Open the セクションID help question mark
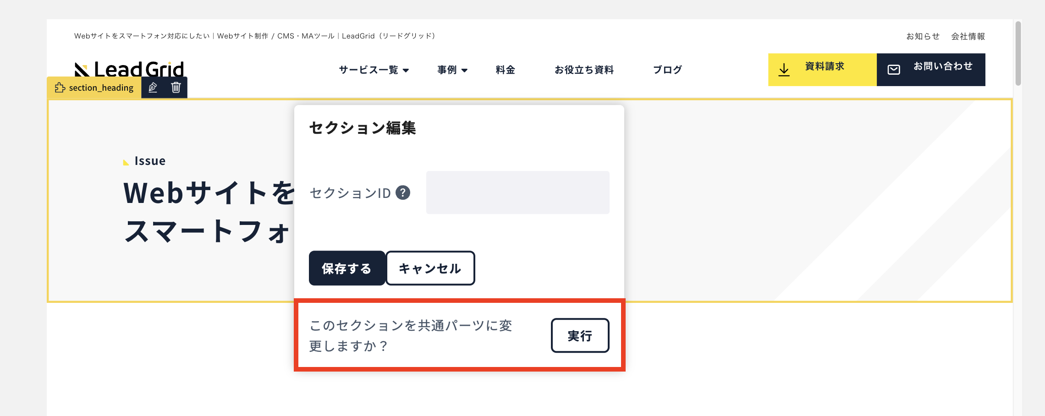Screen dimensions: 1045x416 coord(403,192)
